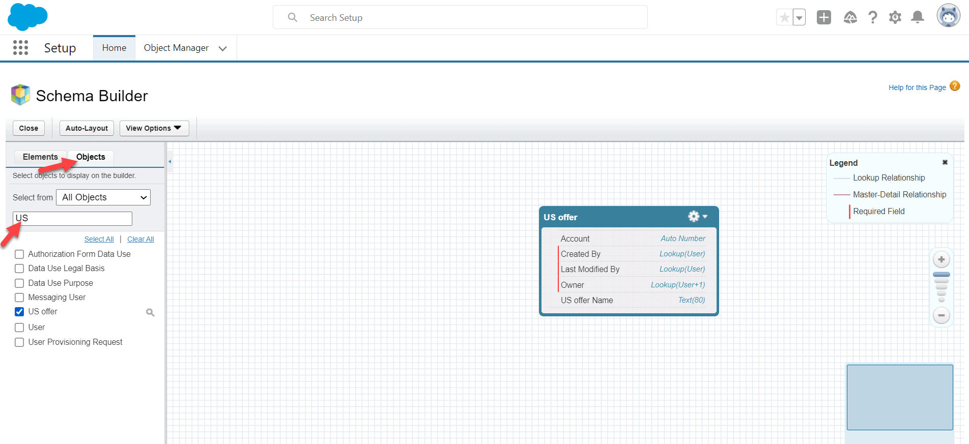Click the Clear All link
This screenshot has width=969, height=444.
pyautogui.click(x=140, y=239)
